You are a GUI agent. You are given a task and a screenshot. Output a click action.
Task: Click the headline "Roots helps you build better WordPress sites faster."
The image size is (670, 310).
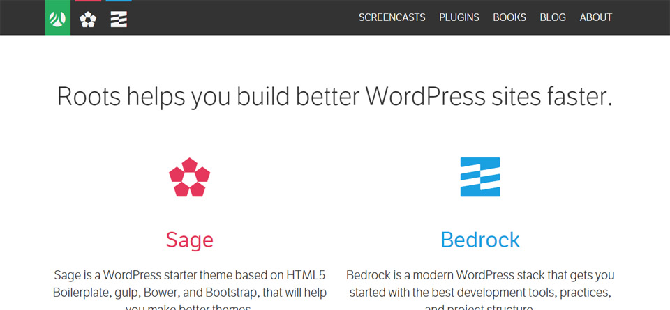(335, 97)
